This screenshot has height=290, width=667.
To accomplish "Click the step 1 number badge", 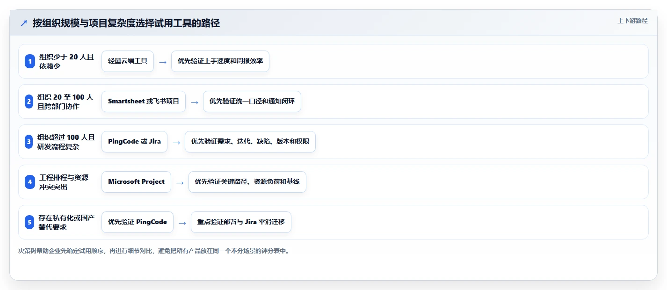I will (x=30, y=61).
